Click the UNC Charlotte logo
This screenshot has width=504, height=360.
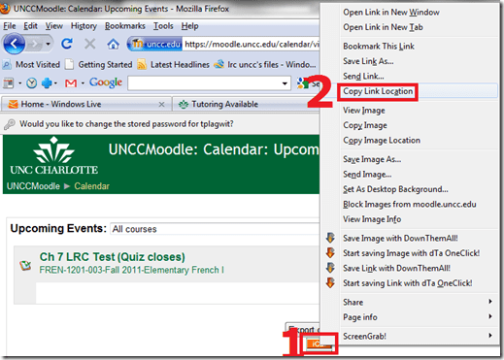[53, 156]
